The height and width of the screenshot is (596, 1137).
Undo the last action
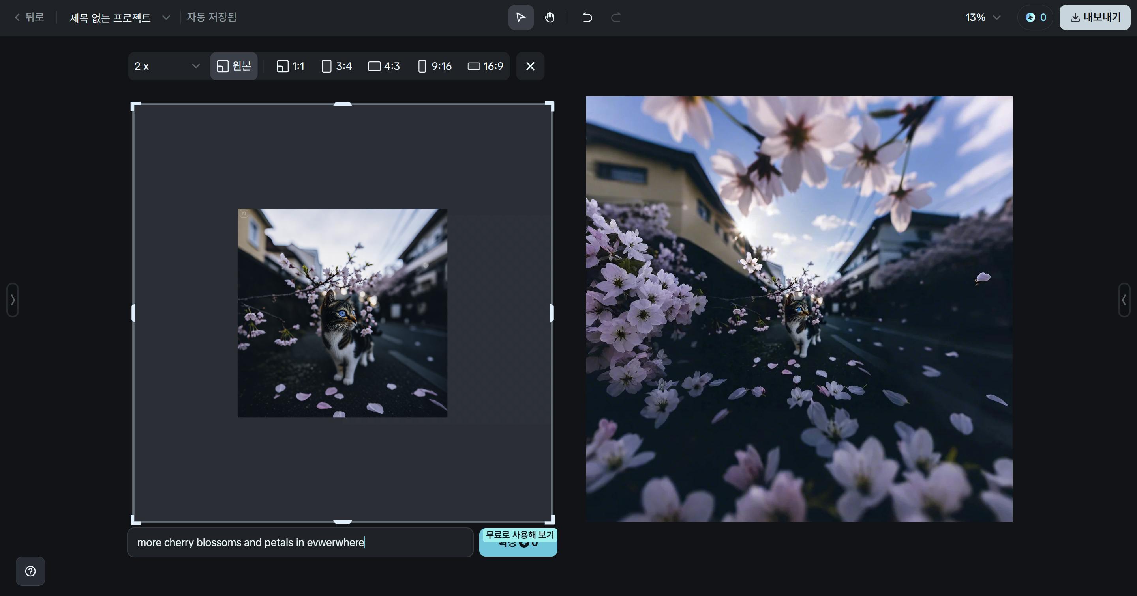pos(587,17)
